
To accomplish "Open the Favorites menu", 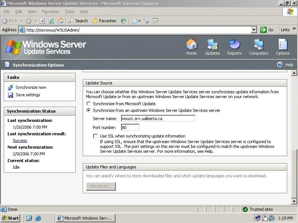I will point(51,12).
